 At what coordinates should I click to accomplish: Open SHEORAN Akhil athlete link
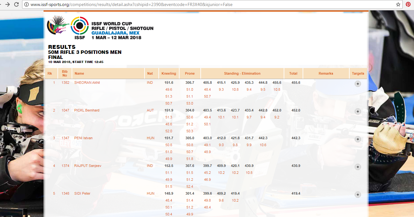(87, 83)
